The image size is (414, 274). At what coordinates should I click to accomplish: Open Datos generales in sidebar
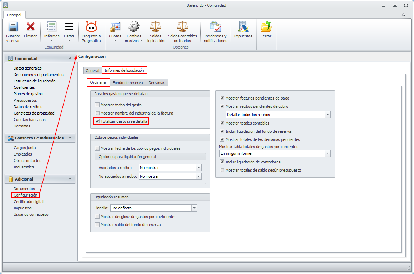28,68
